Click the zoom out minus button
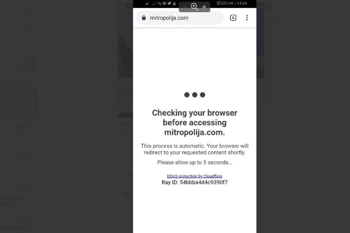Viewport: 350px width, 233px height. click(185, 7)
